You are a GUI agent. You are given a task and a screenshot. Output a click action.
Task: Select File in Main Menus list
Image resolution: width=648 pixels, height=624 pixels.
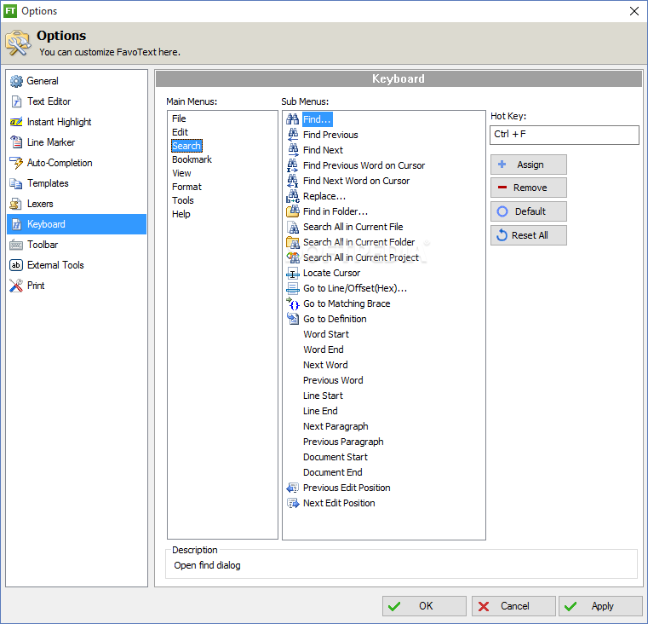click(179, 118)
